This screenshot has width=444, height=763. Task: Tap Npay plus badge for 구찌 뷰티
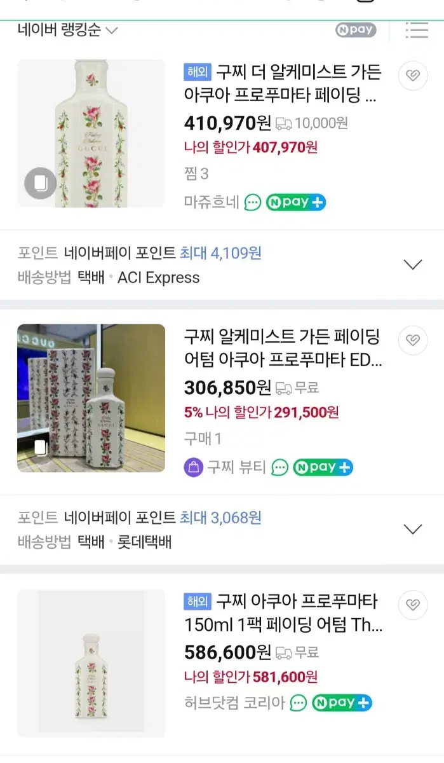[323, 467]
